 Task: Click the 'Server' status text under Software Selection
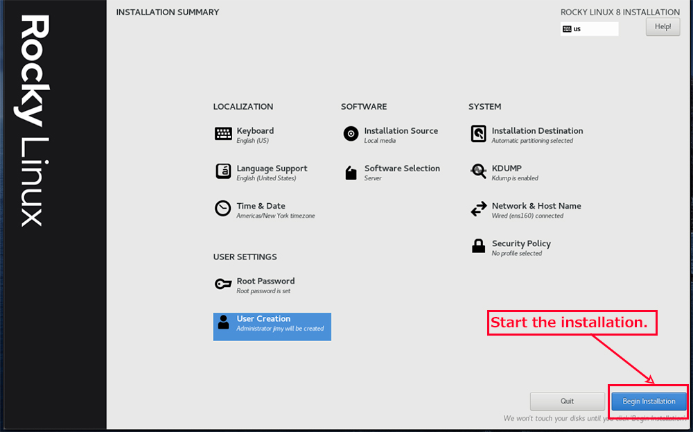point(373,178)
